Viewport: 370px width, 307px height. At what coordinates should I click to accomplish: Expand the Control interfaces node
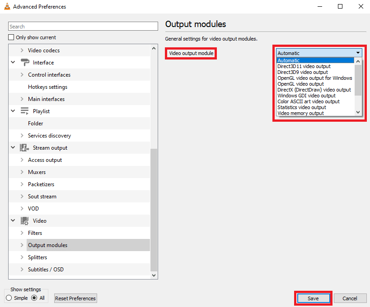(22, 75)
